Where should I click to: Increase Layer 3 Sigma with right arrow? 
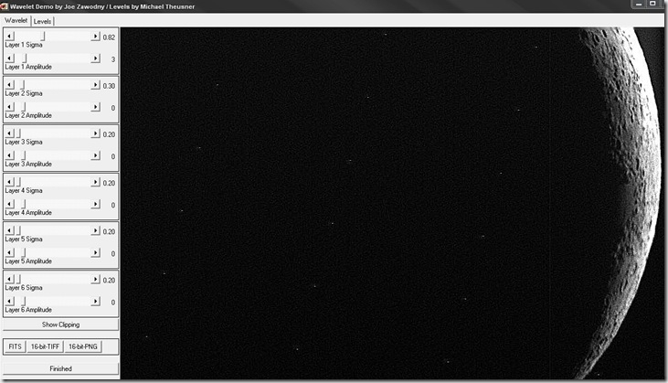pyautogui.click(x=95, y=133)
